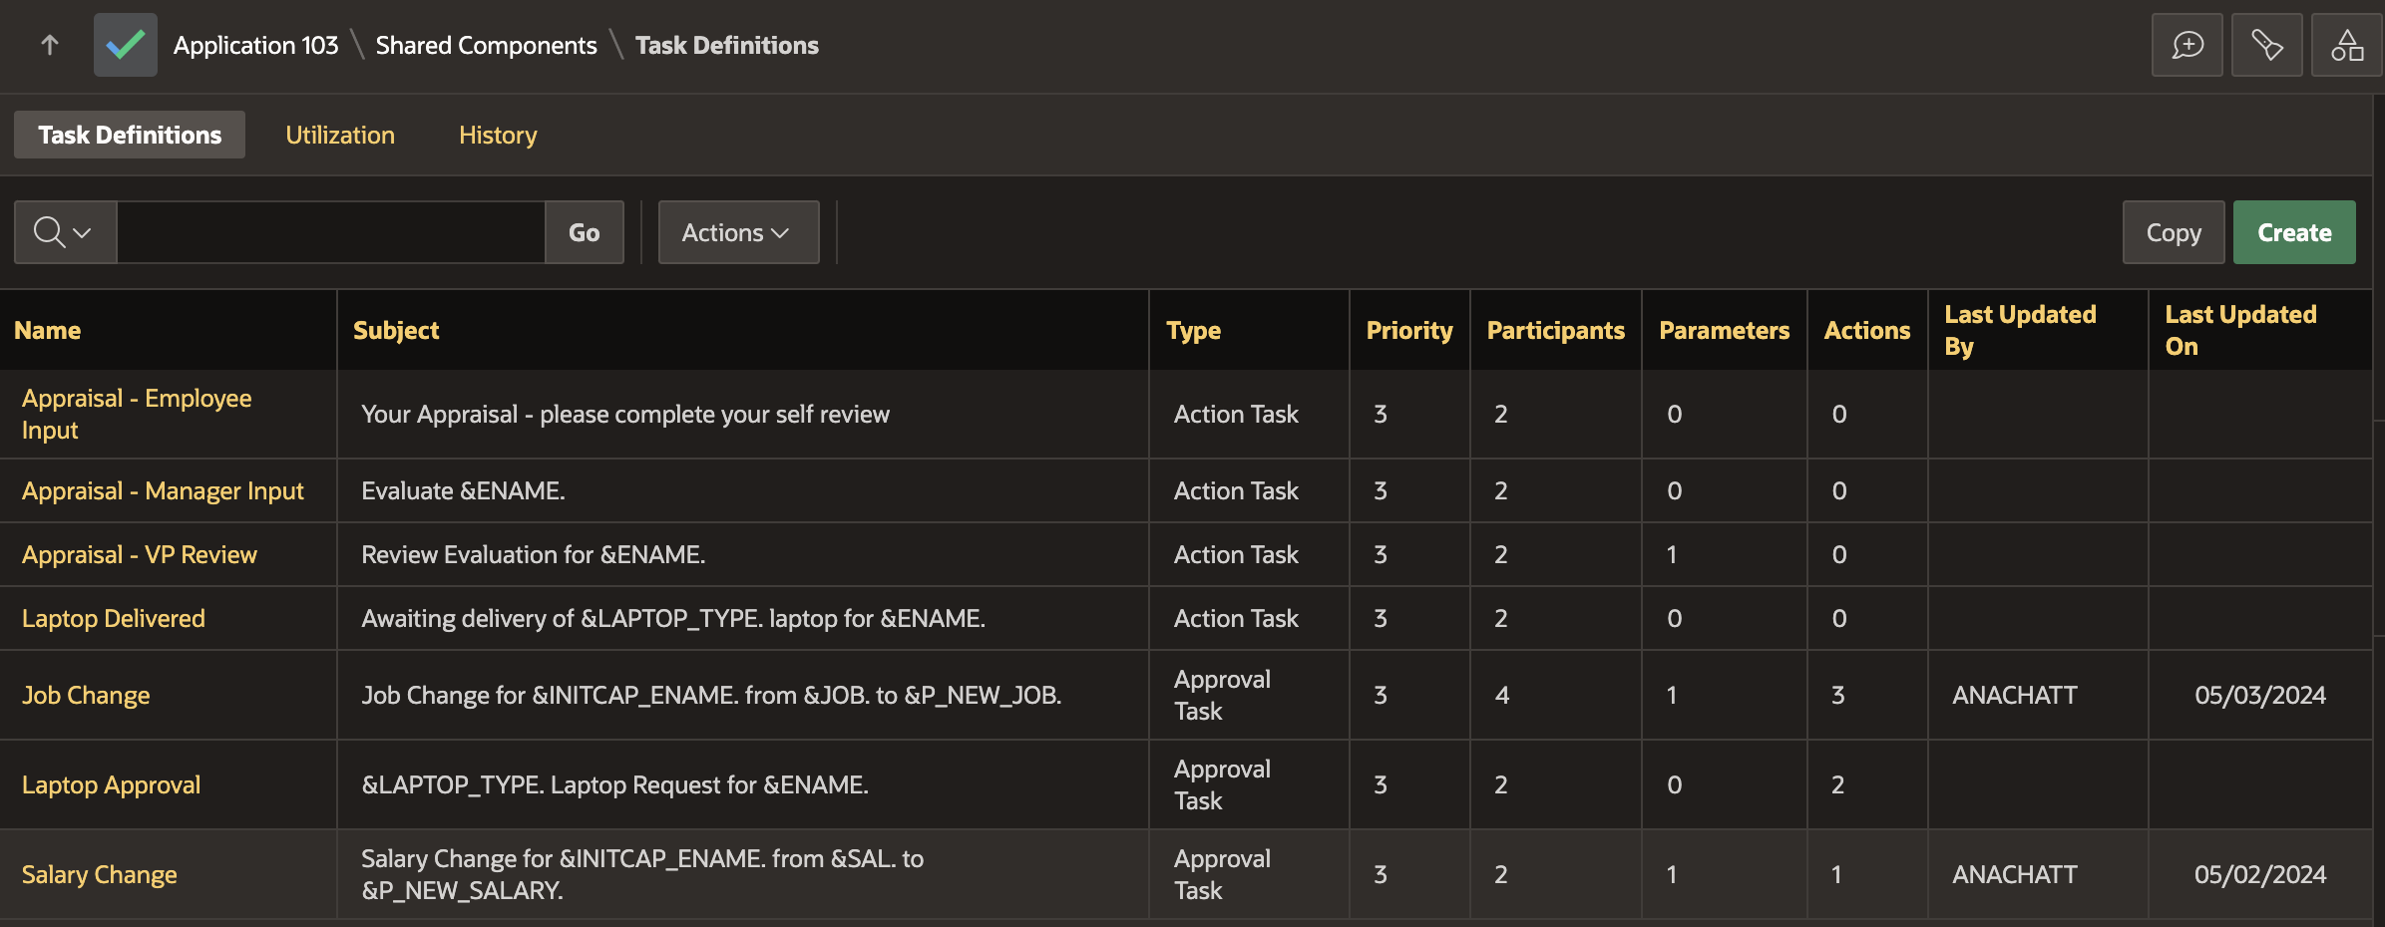Select the Task Definitions tab
The width and height of the screenshot is (2385, 927).
128,134
